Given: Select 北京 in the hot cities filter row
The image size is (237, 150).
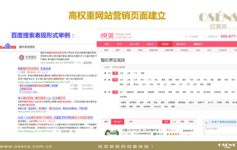Looking at the screenshot, I should coord(121,73).
